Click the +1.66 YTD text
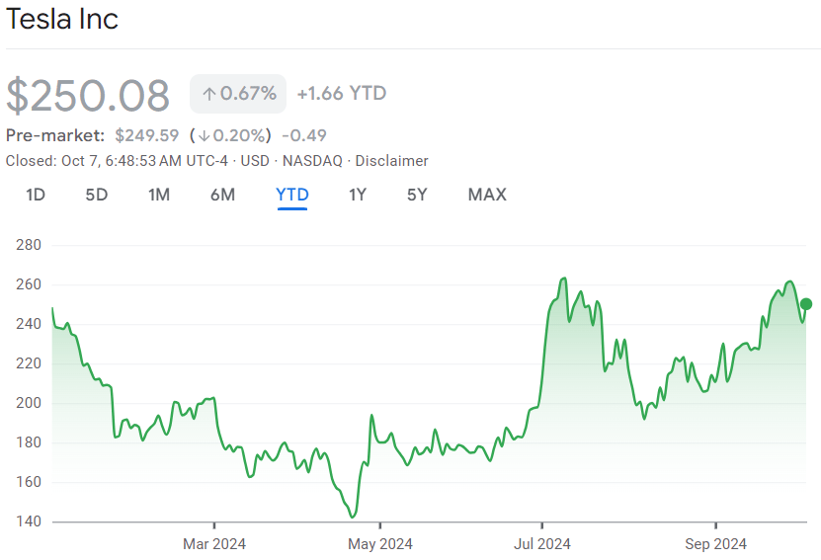Image resolution: width=821 pixels, height=560 pixels. click(342, 94)
